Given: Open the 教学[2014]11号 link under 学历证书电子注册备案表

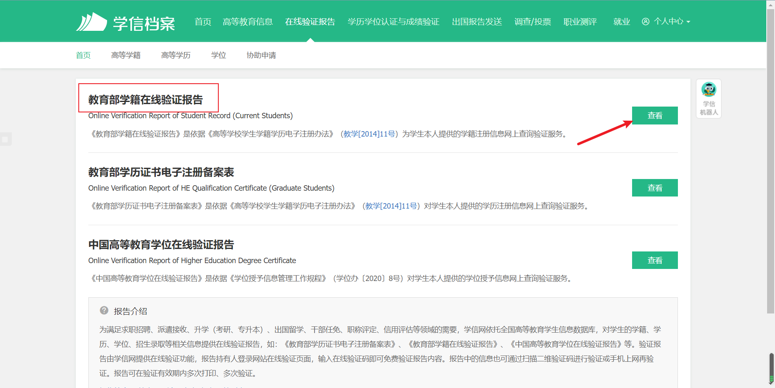Looking at the screenshot, I should click(391, 206).
